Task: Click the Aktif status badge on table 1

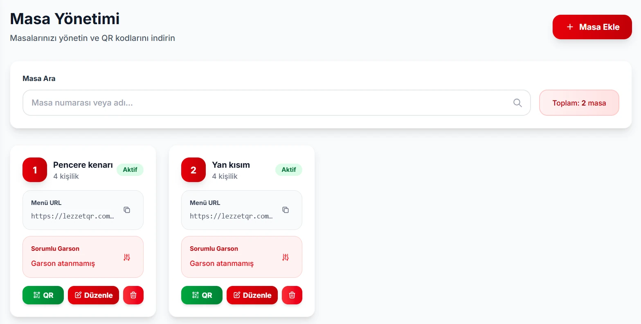Action: (x=130, y=170)
